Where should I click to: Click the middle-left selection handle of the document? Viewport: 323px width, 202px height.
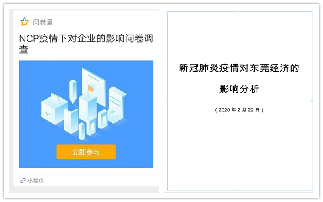click(x=167, y=101)
